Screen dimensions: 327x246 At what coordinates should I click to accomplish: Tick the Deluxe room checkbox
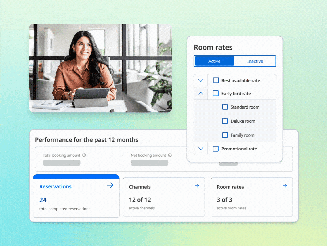[x=225, y=121]
